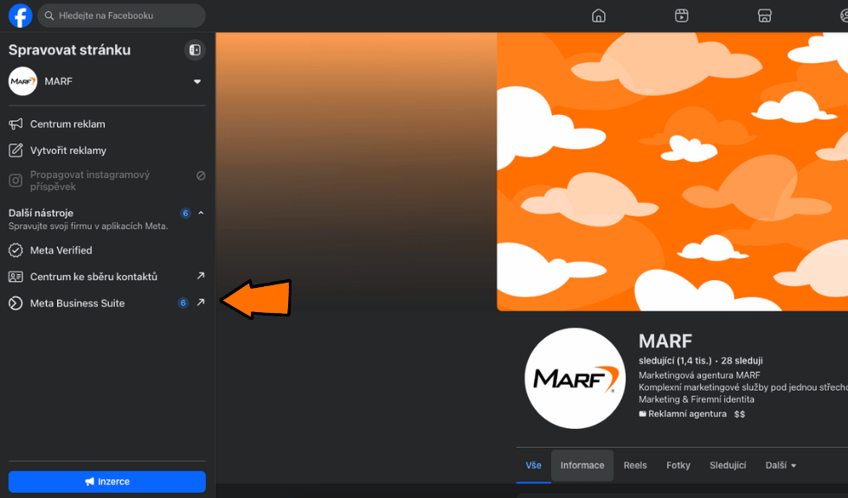Open the 28 sleduji following link
The height and width of the screenshot is (498, 848).
742,361
